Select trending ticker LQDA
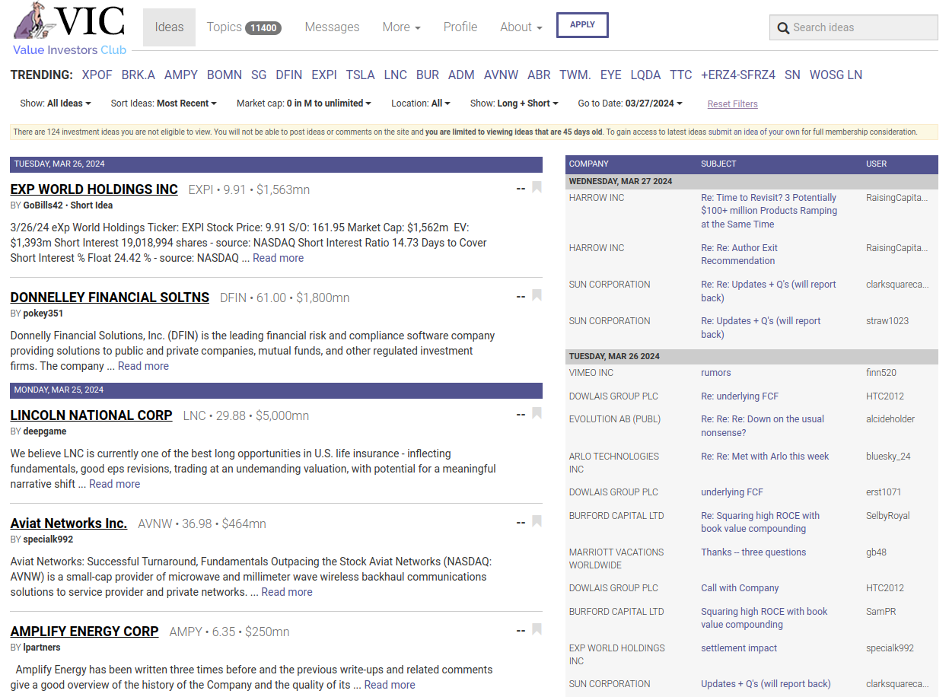949x697 pixels. (x=646, y=75)
